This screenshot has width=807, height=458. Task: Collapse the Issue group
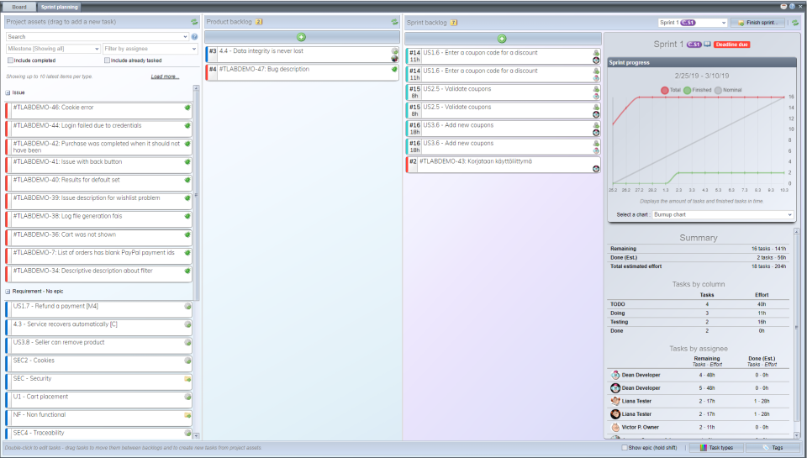pos(8,92)
